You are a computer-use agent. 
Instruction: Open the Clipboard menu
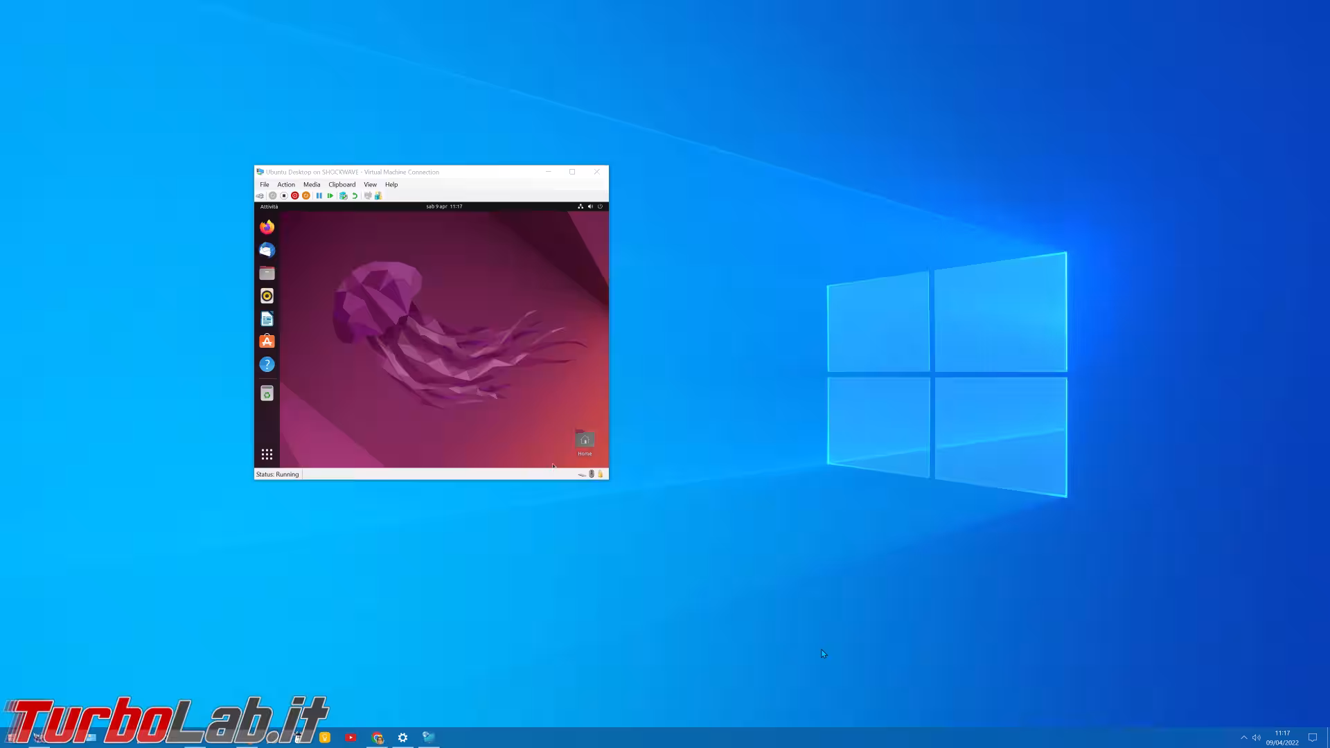(342, 185)
